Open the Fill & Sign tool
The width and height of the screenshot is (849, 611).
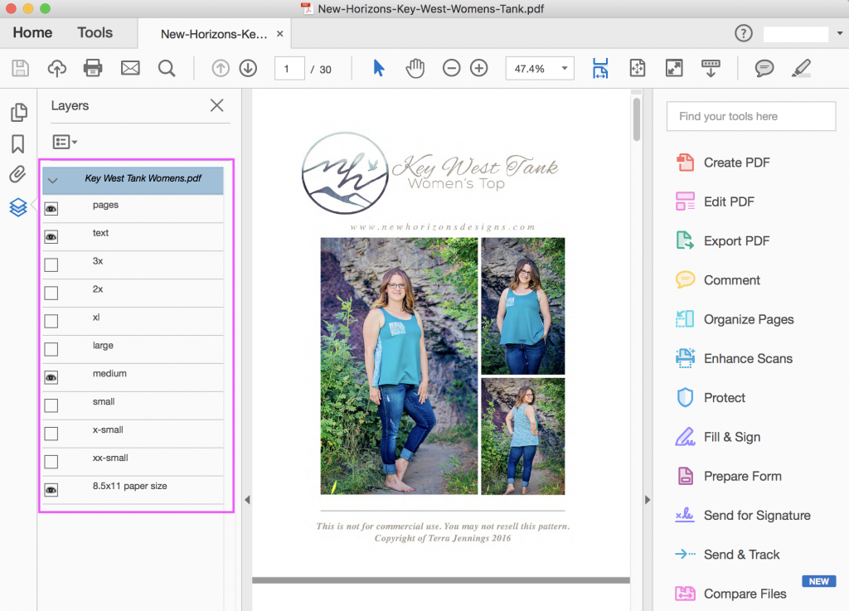(731, 437)
